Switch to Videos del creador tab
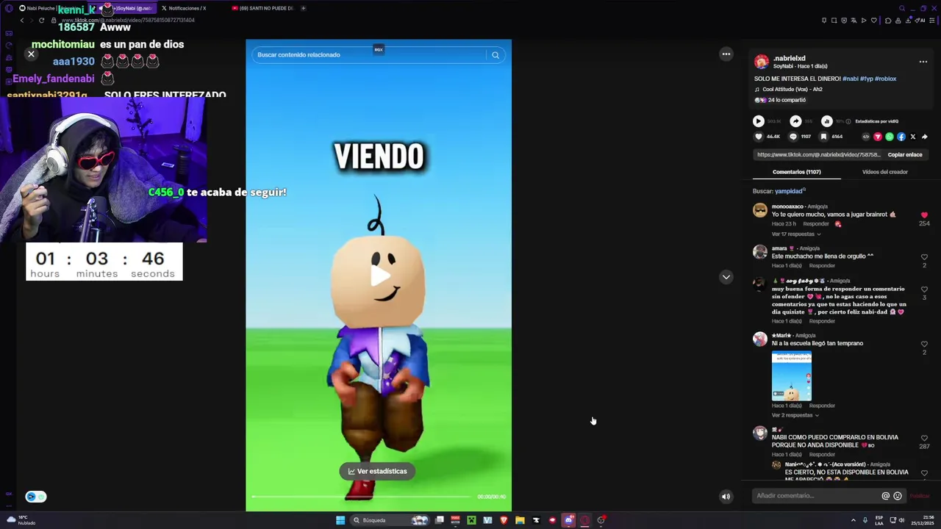Screen dimensions: 941x529 (885, 172)
